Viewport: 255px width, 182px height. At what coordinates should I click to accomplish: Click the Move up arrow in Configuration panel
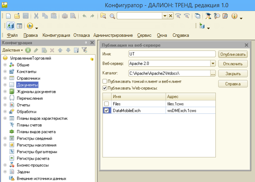(x=60, y=50)
